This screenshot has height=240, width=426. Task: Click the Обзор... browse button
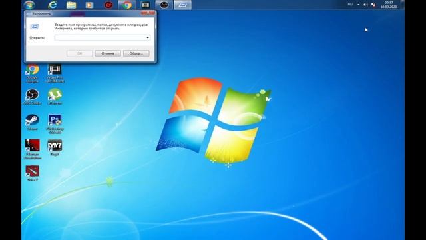coord(136,53)
